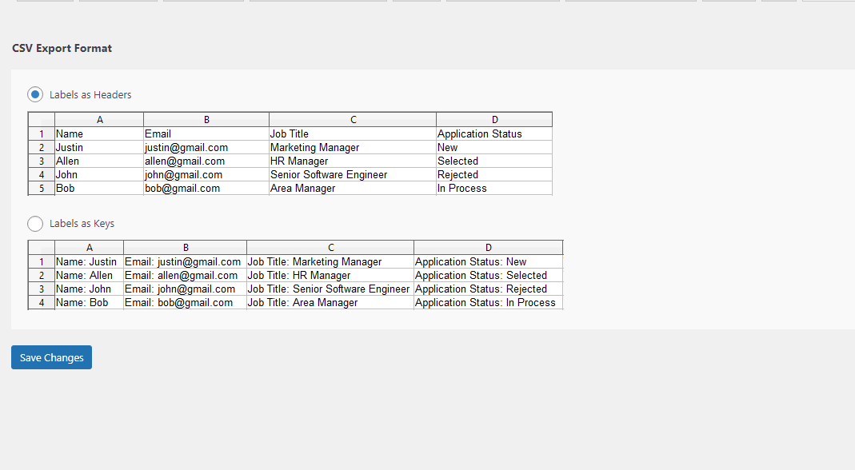Click the 'Application Status' header cell in first table
855x470 pixels.
pyautogui.click(x=479, y=134)
